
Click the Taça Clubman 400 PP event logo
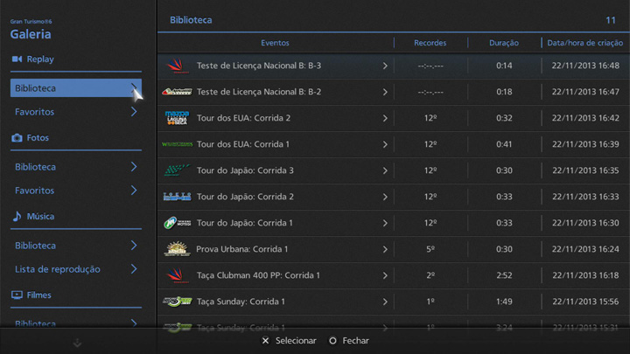coord(178,275)
